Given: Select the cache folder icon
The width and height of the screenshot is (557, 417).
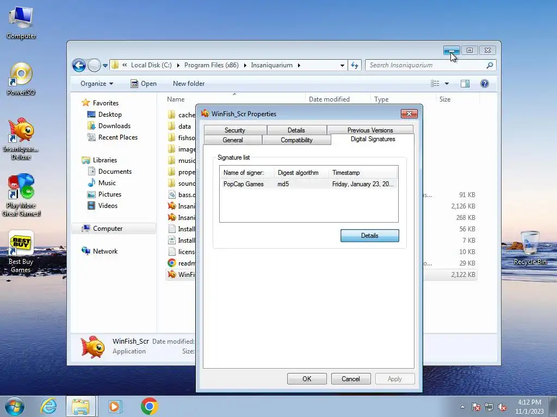Looking at the screenshot, I should point(171,115).
